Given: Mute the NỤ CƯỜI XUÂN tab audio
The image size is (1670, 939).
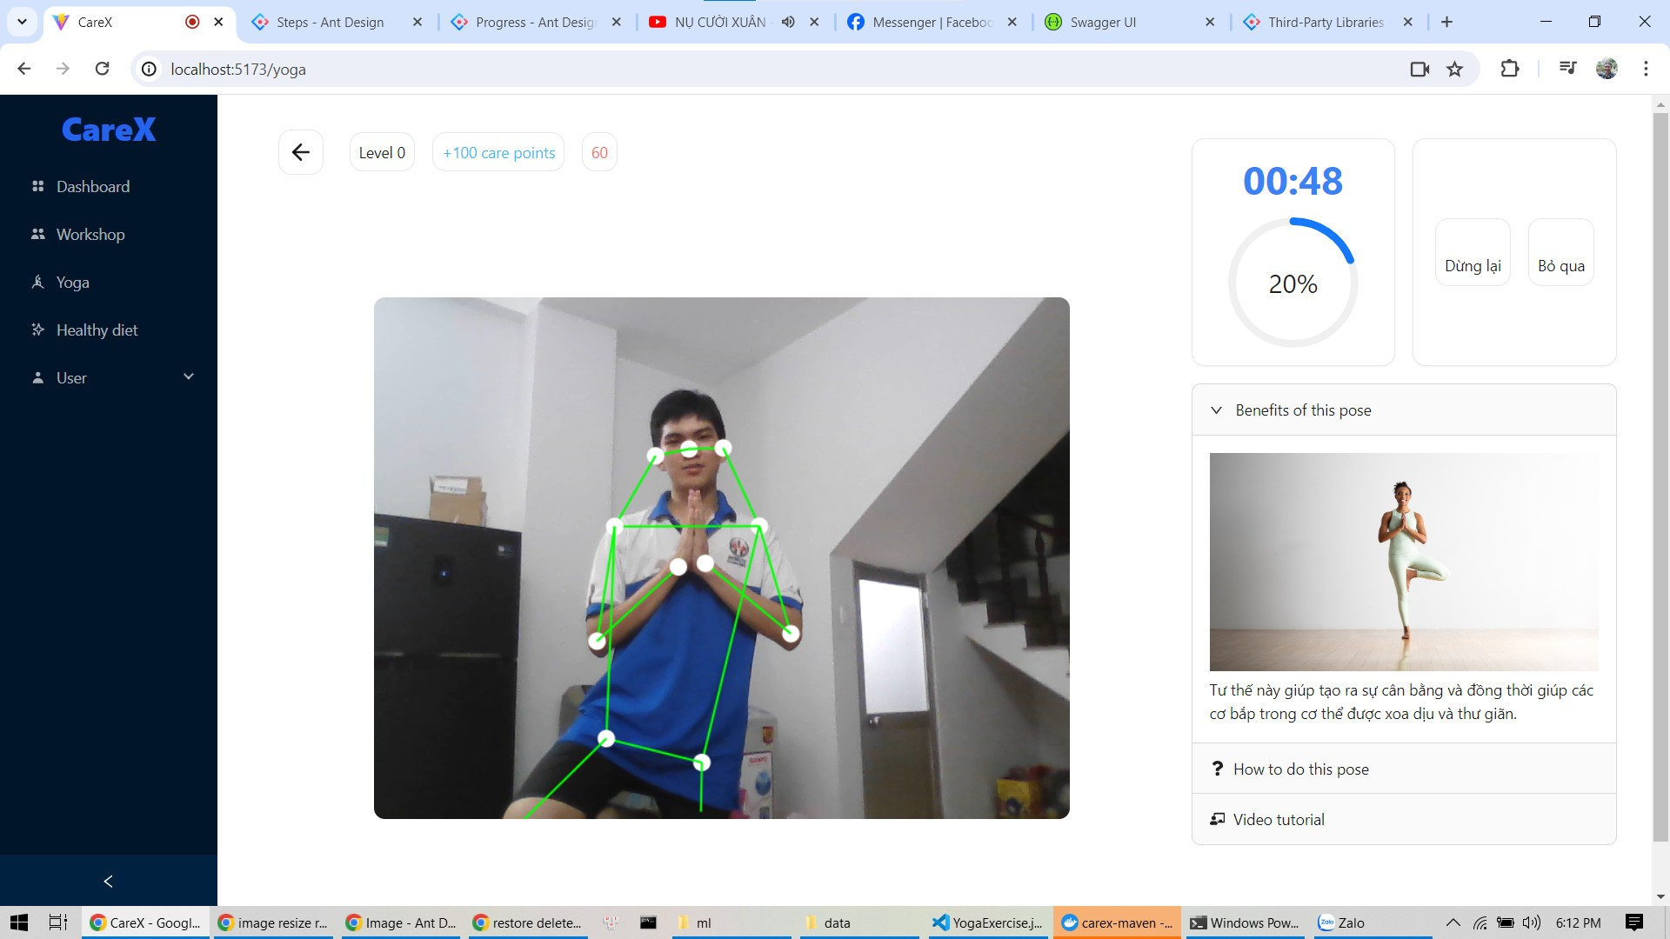Looking at the screenshot, I should (788, 23).
